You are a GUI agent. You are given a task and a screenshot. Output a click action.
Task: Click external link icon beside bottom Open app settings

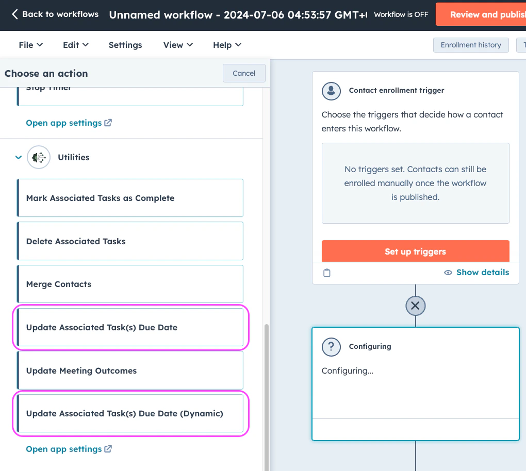tap(108, 449)
